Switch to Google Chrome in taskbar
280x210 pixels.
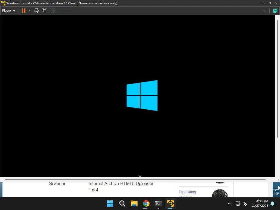[146, 203]
